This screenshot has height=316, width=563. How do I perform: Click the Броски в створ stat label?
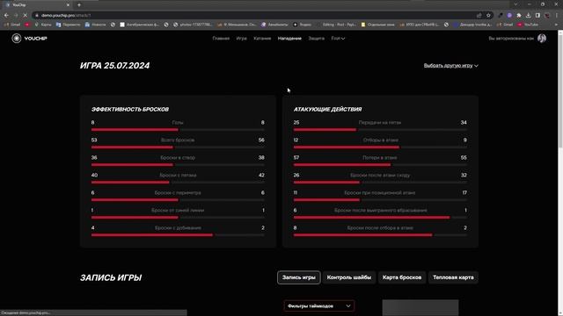point(178,158)
